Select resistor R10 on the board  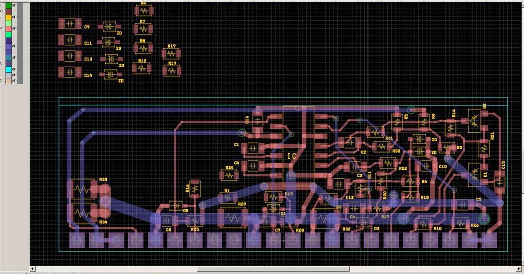[x=424, y=223]
